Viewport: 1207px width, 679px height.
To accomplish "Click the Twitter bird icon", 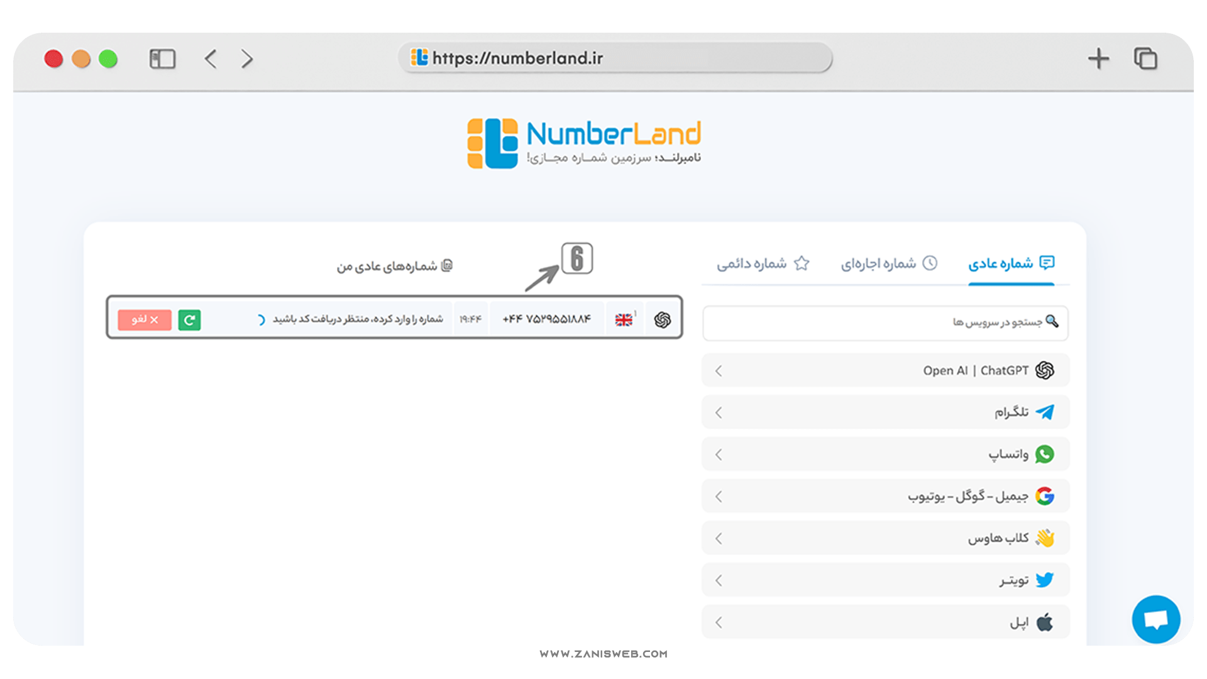I will pos(1044,580).
